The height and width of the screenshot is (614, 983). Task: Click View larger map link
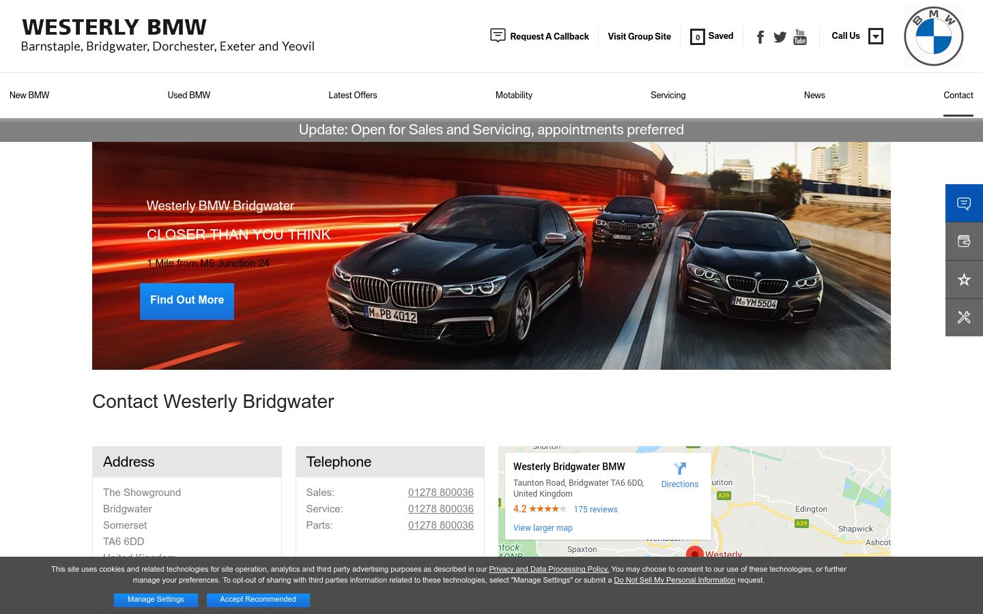[543, 528]
